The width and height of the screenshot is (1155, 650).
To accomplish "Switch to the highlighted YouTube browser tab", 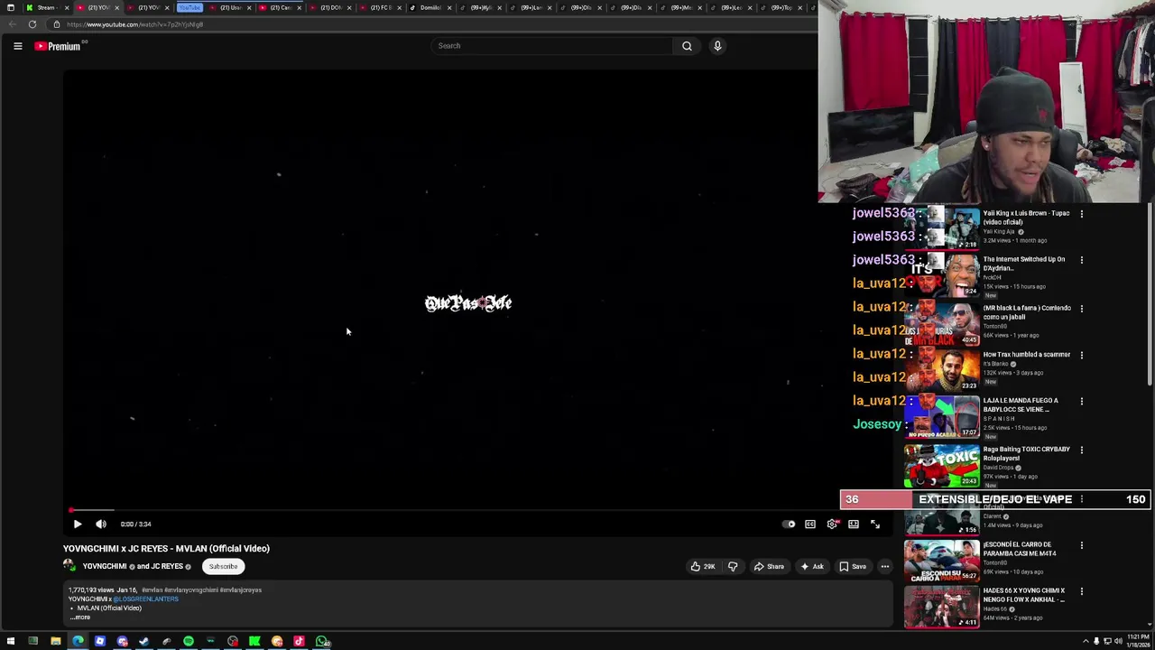I will tap(189, 7).
